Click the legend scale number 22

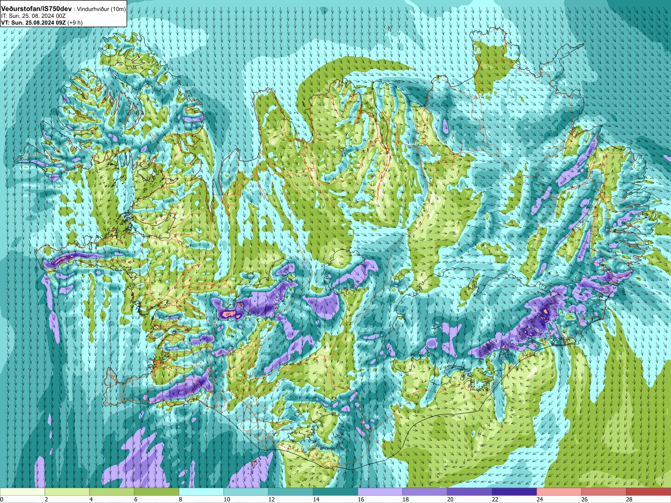[495, 499]
